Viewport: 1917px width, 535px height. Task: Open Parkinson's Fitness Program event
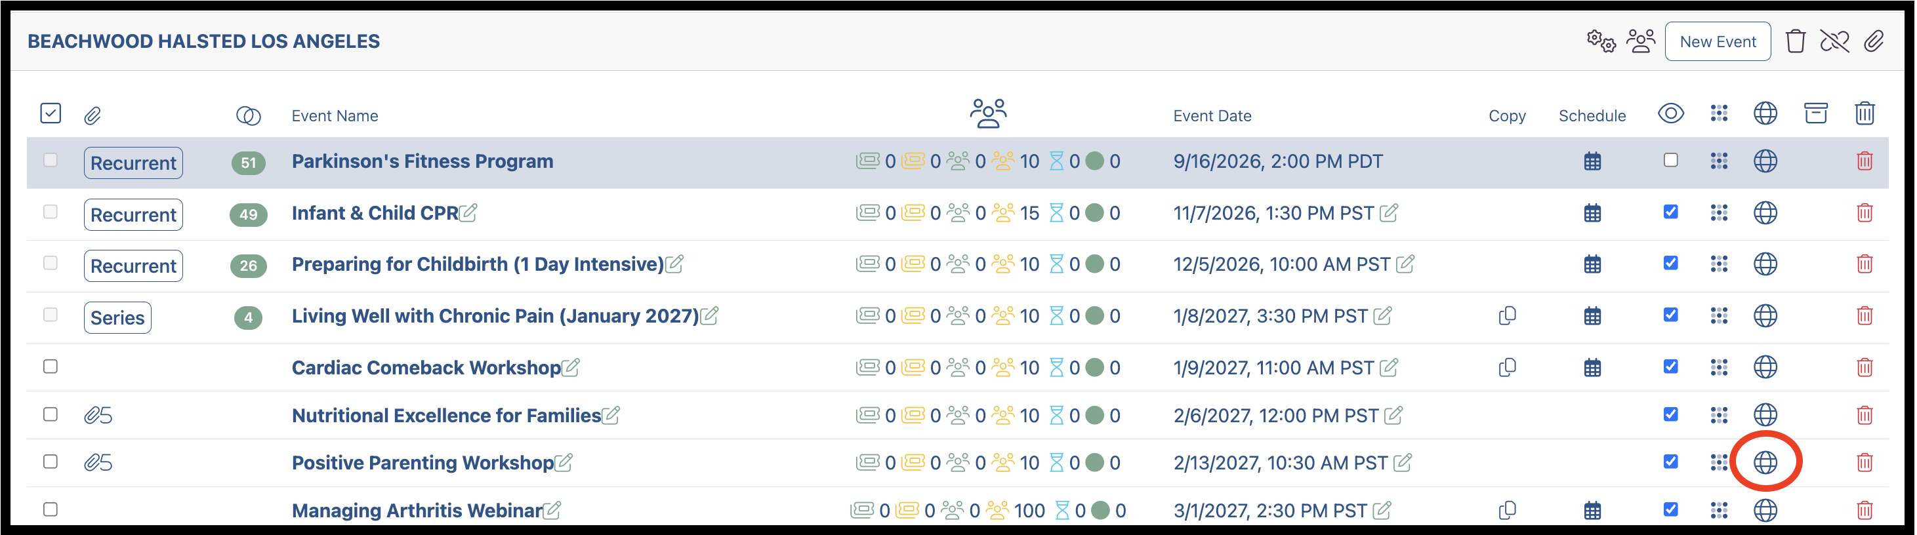pos(422,161)
